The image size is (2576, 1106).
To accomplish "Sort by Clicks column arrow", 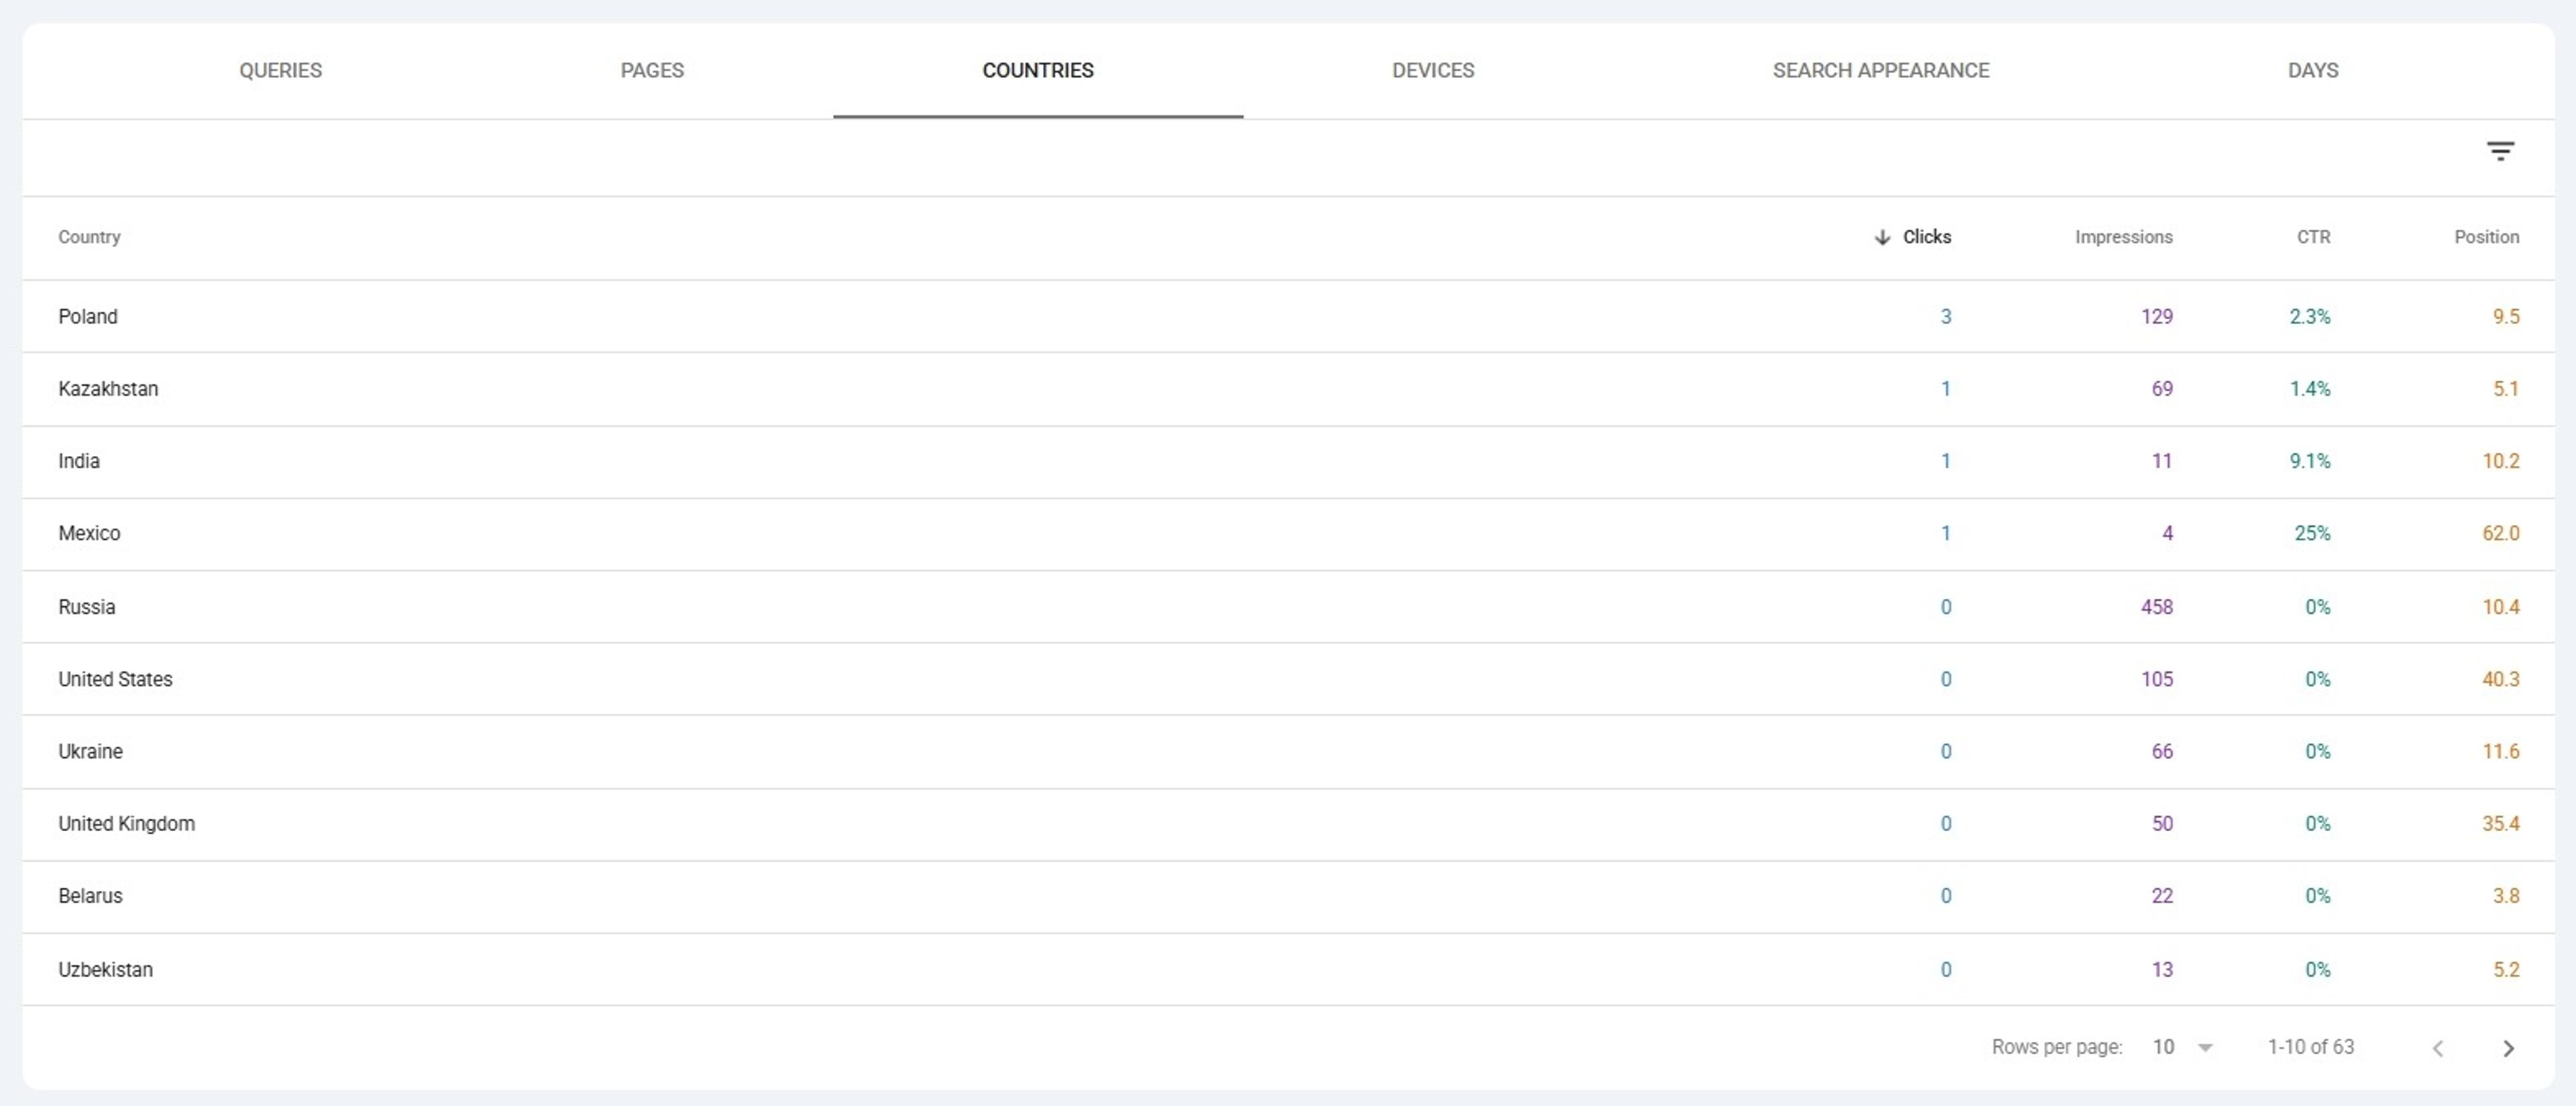I will pyautogui.click(x=1882, y=237).
